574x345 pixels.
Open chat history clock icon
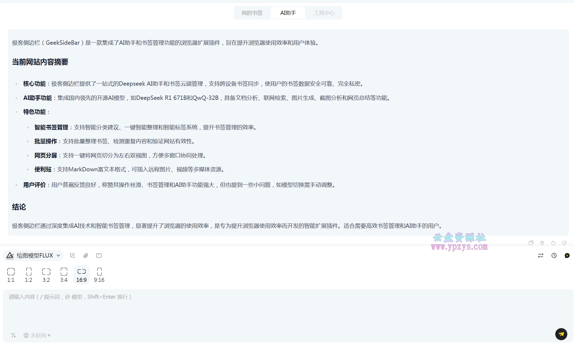(554, 256)
